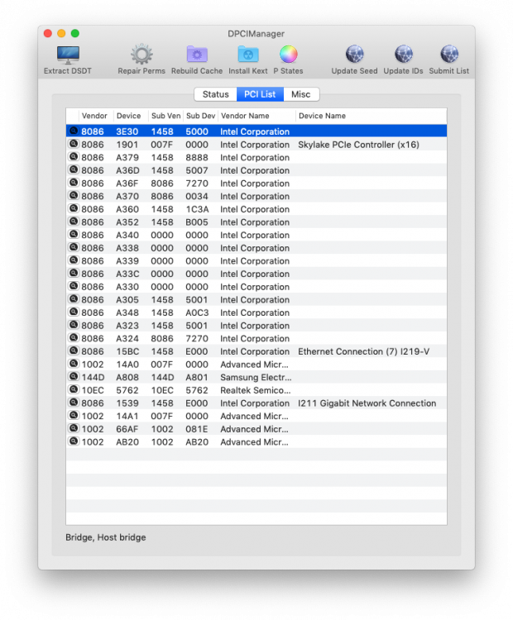Click magnifier icon on Realtek 5762 row
This screenshot has height=620, width=513.
[x=74, y=390]
